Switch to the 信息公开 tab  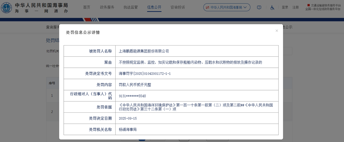(154, 7)
